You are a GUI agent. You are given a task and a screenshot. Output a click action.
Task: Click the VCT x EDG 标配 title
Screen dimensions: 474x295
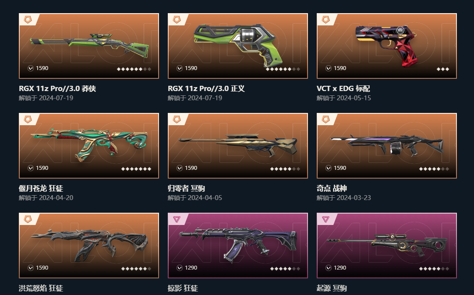(343, 88)
